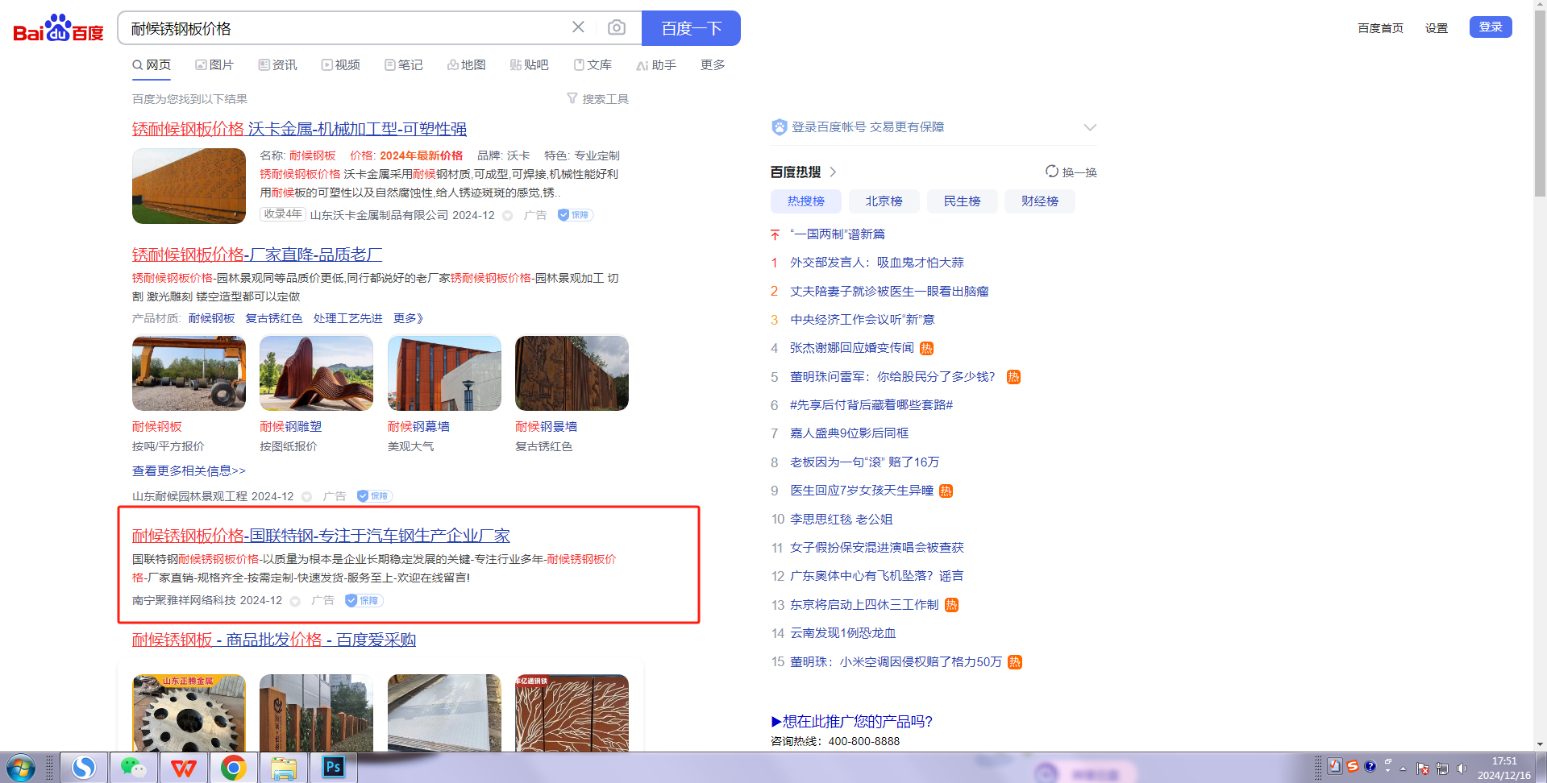Refresh hot searches with 换一换

pos(1071,172)
